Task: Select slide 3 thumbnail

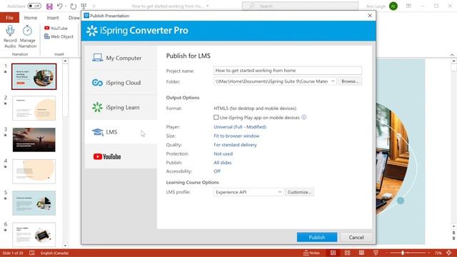Action: (x=34, y=140)
